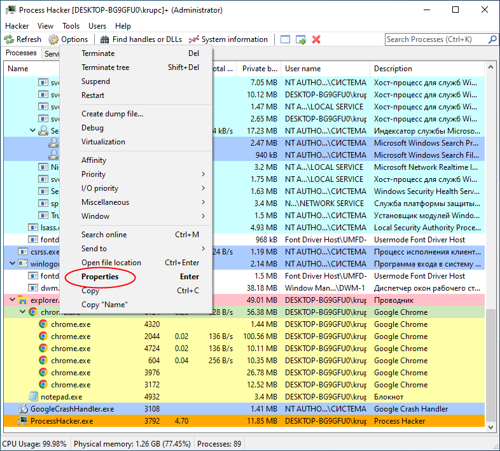The image size is (500, 451).
Task: Click the ProcessHacker.exe icon
Action: (x=23, y=420)
